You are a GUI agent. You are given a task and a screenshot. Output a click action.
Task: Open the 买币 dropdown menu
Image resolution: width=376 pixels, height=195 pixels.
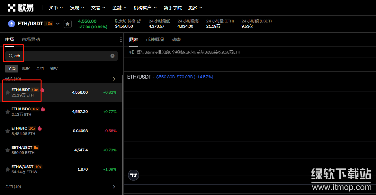tap(56, 8)
